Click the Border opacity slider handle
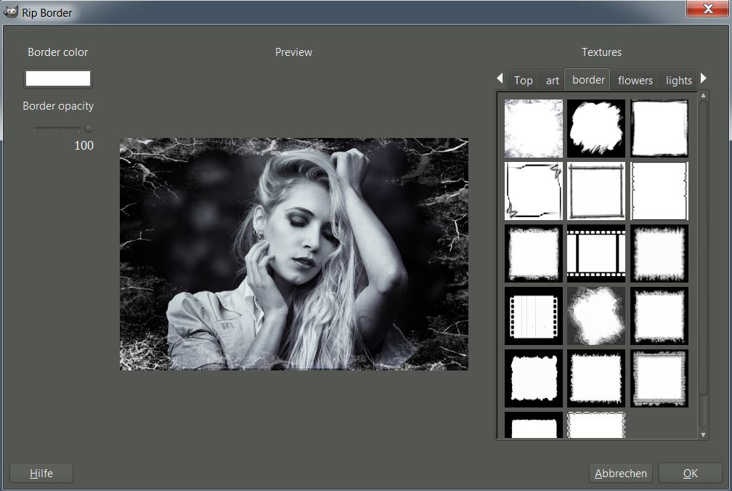 click(x=88, y=129)
